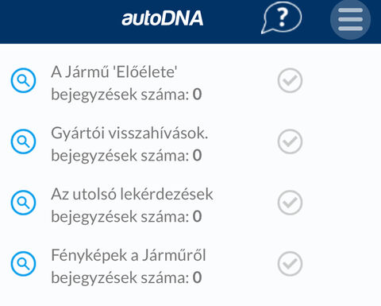381x306 pixels.
Task: Click the autoDNA logo
Action: pyautogui.click(x=163, y=18)
